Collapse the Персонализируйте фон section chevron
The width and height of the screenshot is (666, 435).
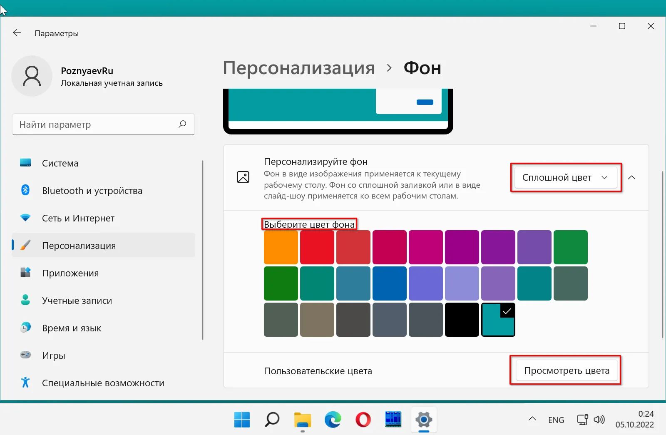tap(631, 178)
